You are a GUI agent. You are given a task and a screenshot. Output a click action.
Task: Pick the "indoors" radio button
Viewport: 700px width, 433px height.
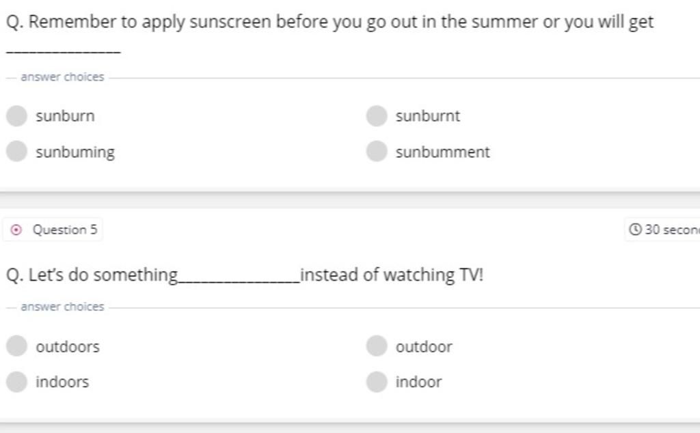16,382
